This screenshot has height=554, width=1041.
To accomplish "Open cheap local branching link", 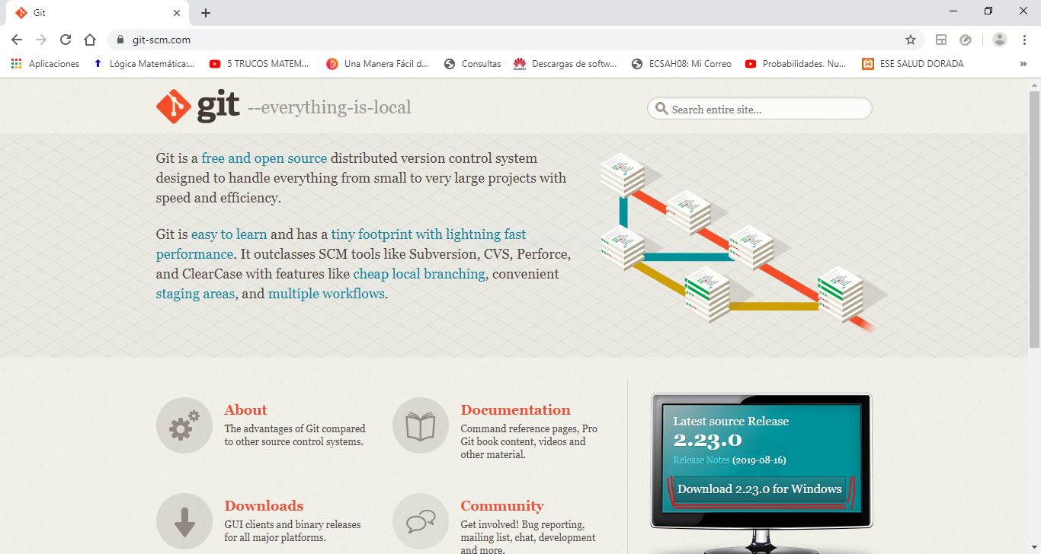I will pyautogui.click(x=419, y=274).
